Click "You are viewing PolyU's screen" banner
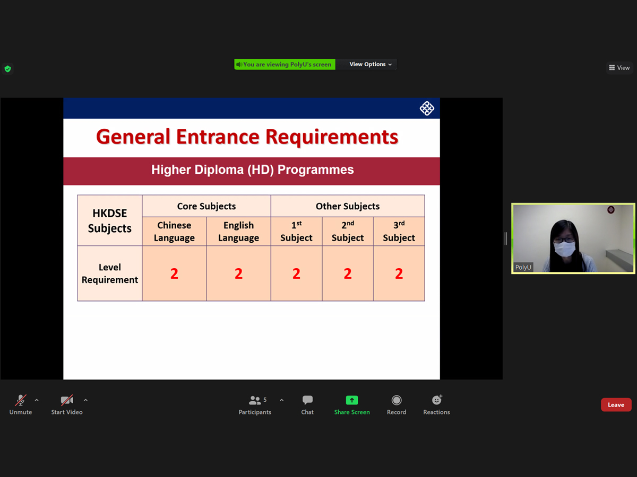 click(285, 65)
